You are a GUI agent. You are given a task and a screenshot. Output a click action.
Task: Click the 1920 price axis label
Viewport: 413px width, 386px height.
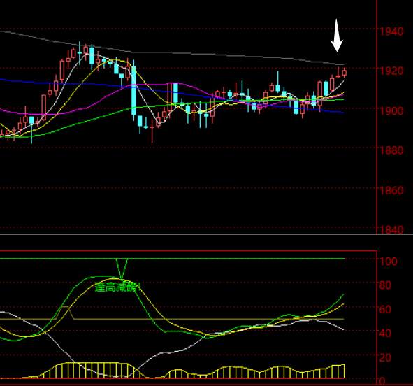coord(391,71)
